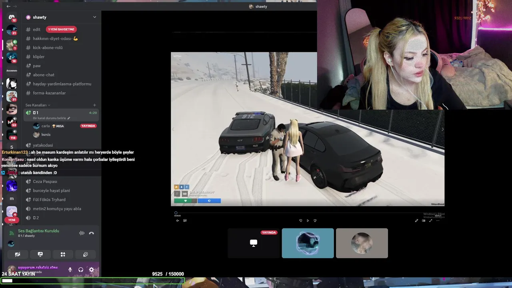Open the pencil edit icon in player

click(416, 220)
